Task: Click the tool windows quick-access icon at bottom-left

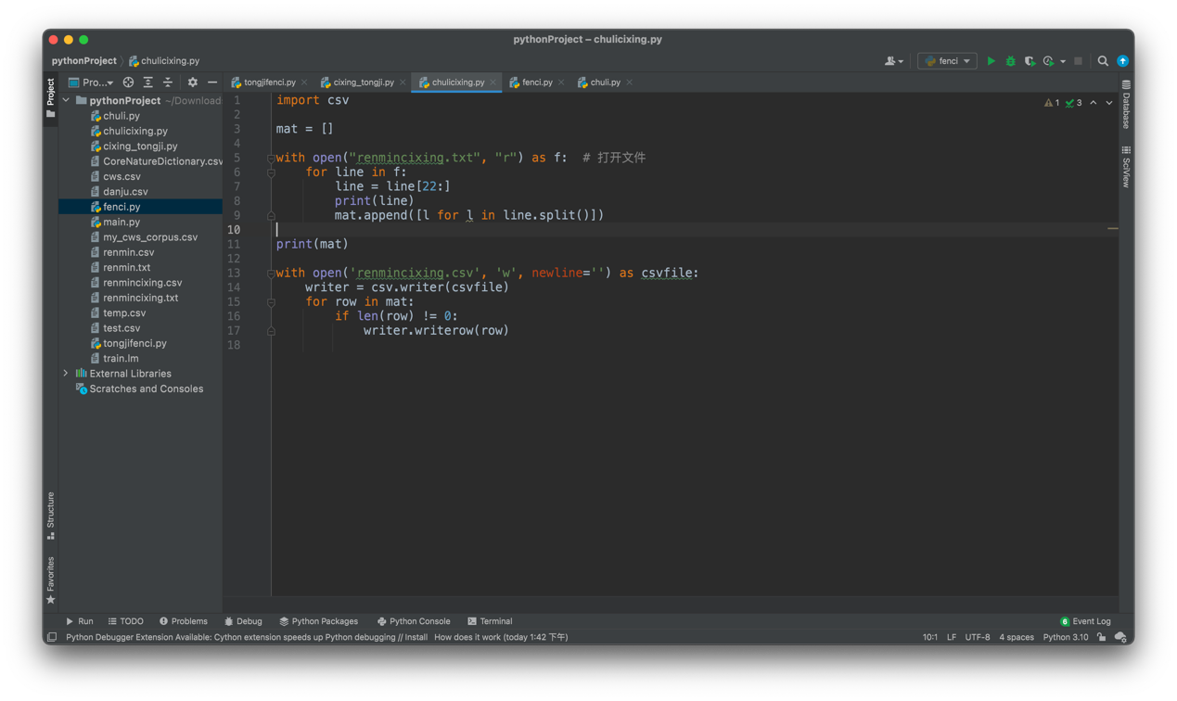Action: point(52,637)
